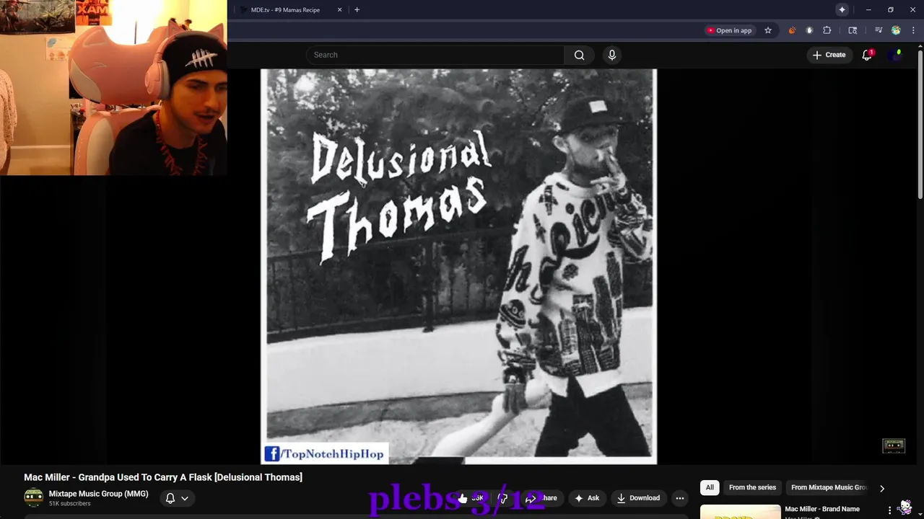Screen dimensions: 924x519
Task: Click the cassette icon at lower right
Action: point(894,445)
